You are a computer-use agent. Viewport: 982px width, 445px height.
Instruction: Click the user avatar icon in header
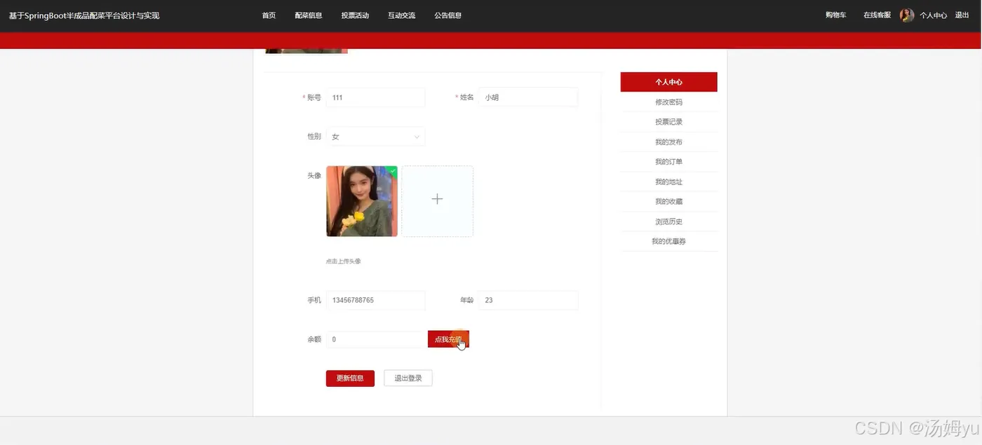(x=907, y=15)
